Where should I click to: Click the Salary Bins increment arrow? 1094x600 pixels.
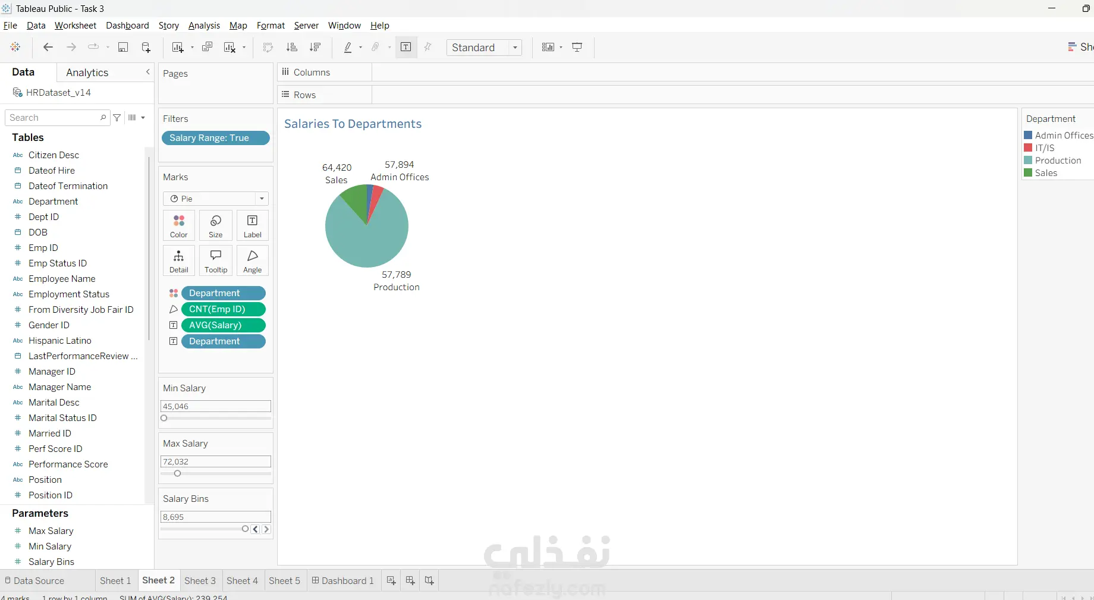pos(266,529)
